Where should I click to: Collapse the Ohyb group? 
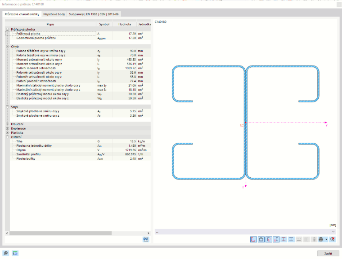point(7,46)
